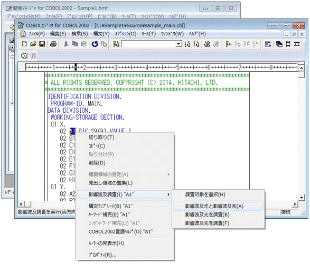Open the ウィンドウ(W) menu in the COBOL editor
This screenshot has height=264, width=310.
tap(172, 34)
